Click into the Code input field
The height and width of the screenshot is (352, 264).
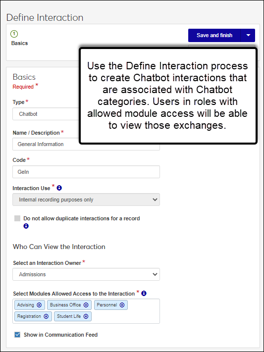(86, 172)
